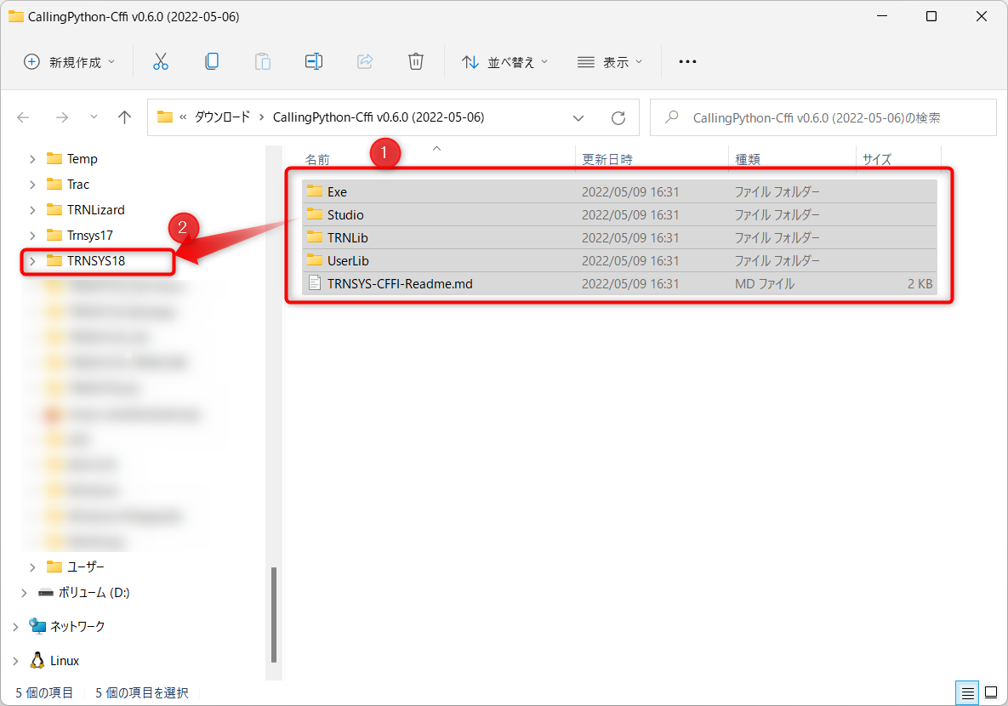Open the 表示 view dropdown
Image resolution: width=1008 pixels, height=706 pixels.
(x=610, y=62)
